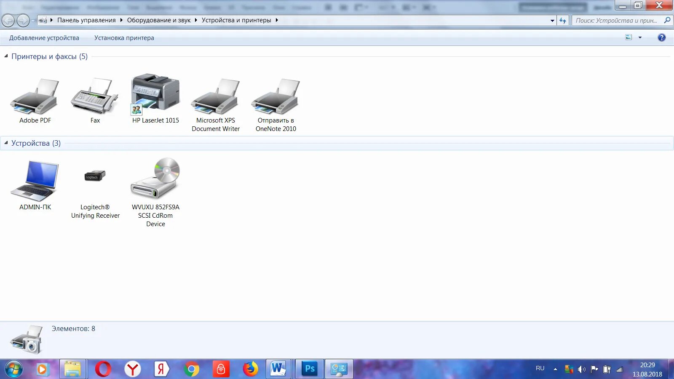The height and width of the screenshot is (379, 674).
Task: Click the RU language indicator
Action: click(x=540, y=368)
